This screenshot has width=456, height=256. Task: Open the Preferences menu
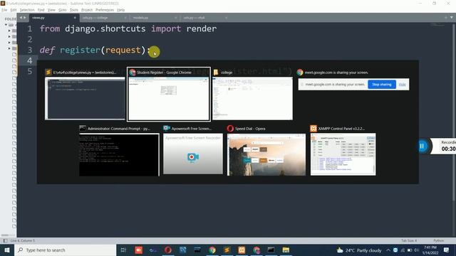click(x=105, y=10)
